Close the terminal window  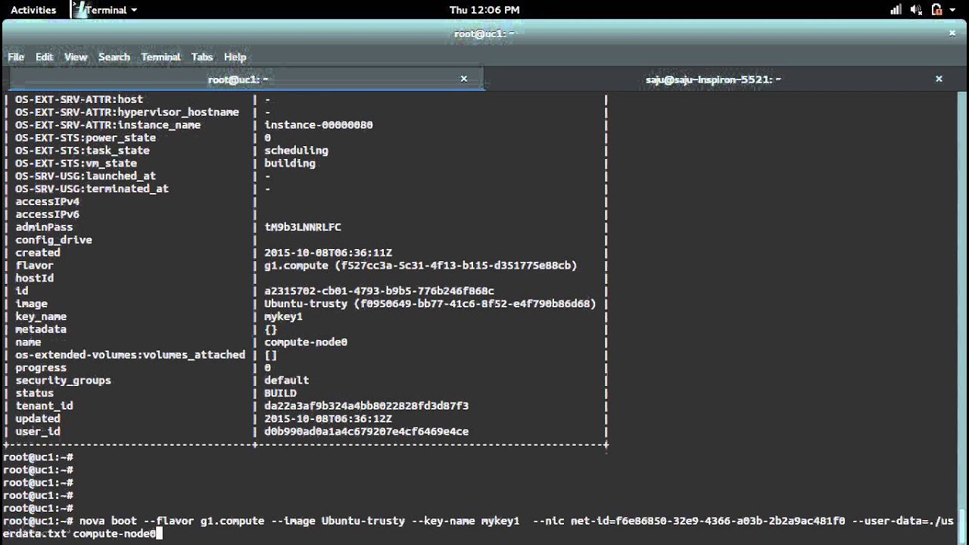[952, 33]
